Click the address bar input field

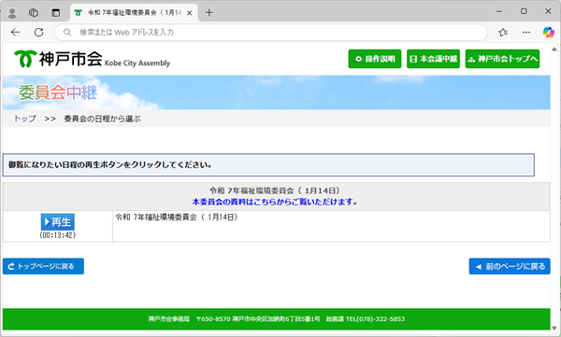pos(271,32)
